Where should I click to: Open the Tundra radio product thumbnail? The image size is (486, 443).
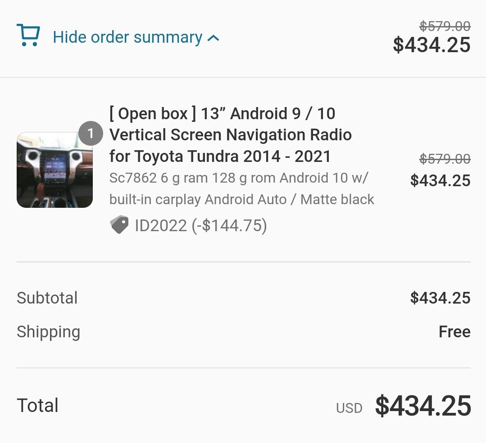tap(55, 170)
